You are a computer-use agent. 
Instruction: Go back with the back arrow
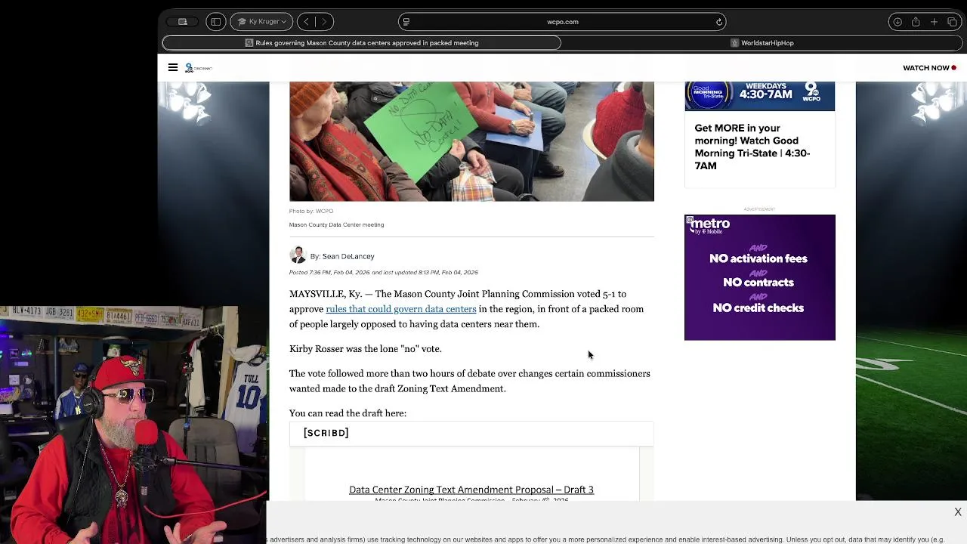(x=306, y=22)
